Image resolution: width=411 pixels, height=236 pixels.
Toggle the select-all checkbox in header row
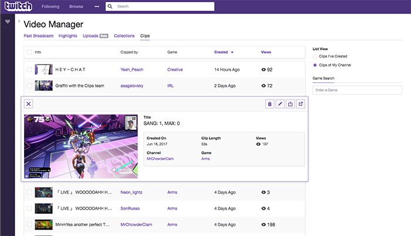point(29,52)
